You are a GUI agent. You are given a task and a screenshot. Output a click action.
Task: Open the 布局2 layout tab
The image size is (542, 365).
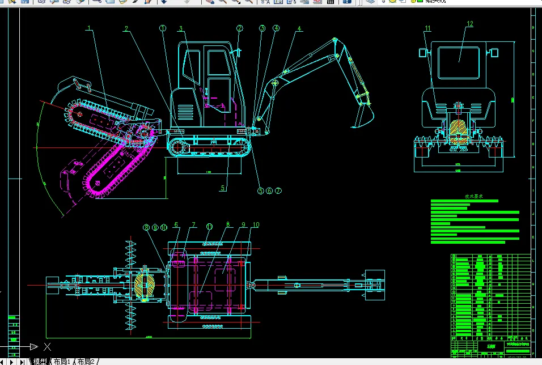pyautogui.click(x=86, y=362)
